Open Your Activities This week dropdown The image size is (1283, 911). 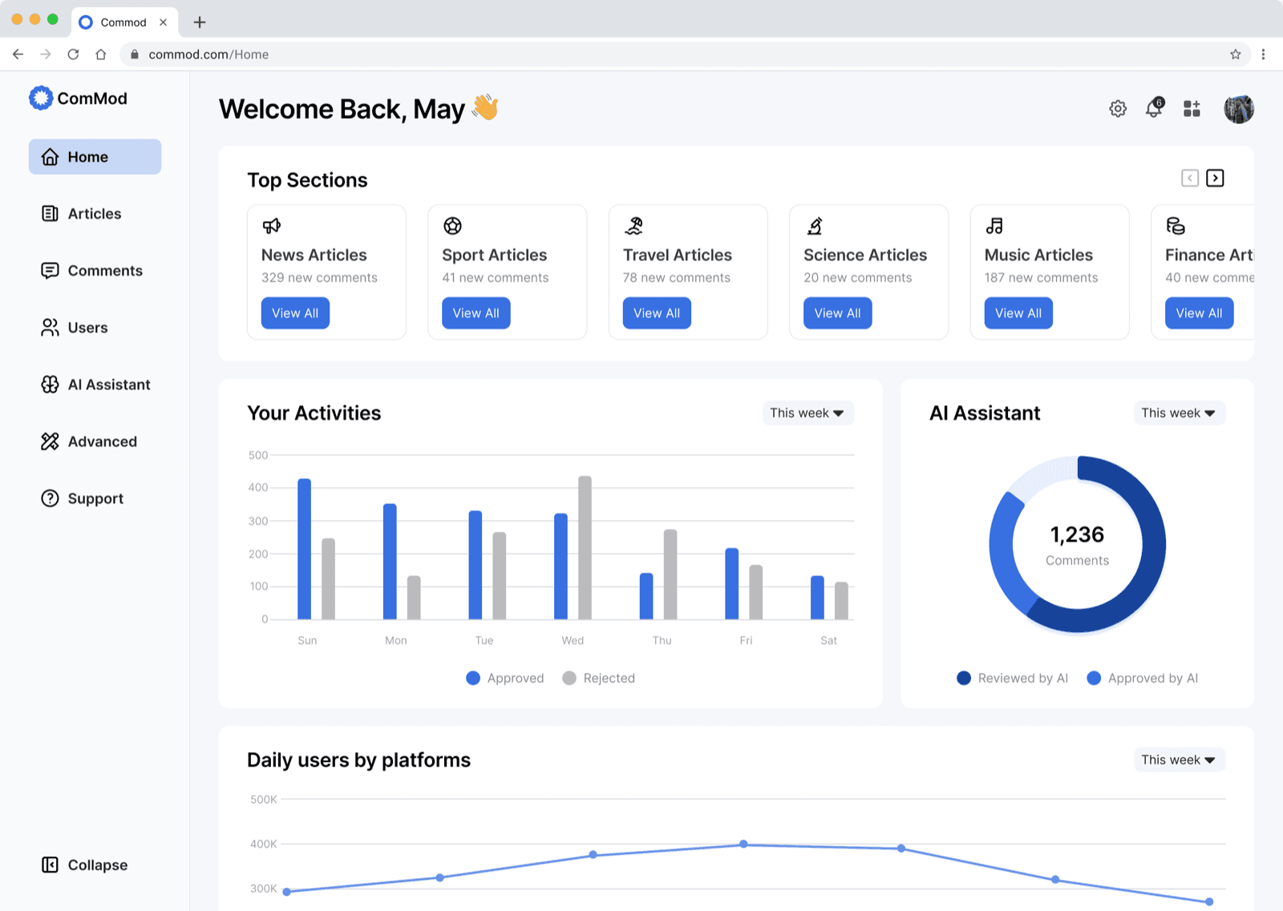pos(807,413)
